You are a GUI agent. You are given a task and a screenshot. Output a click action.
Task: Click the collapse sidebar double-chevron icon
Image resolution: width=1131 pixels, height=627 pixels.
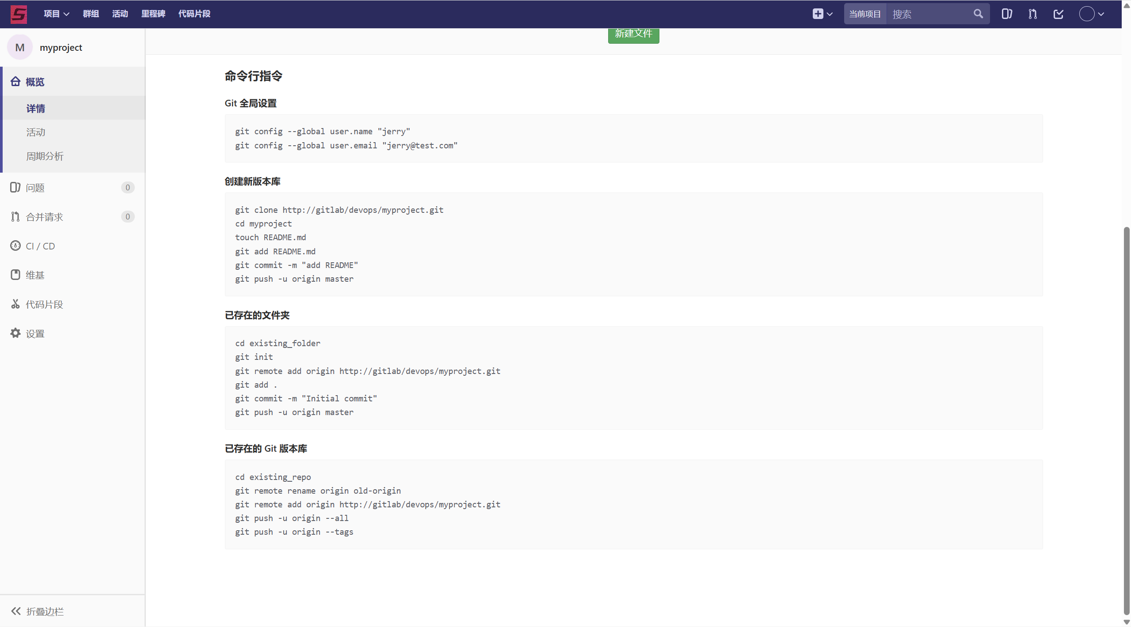click(16, 611)
